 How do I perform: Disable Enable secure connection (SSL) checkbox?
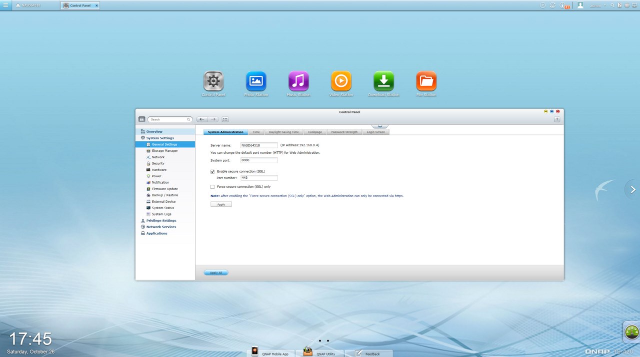coord(212,171)
